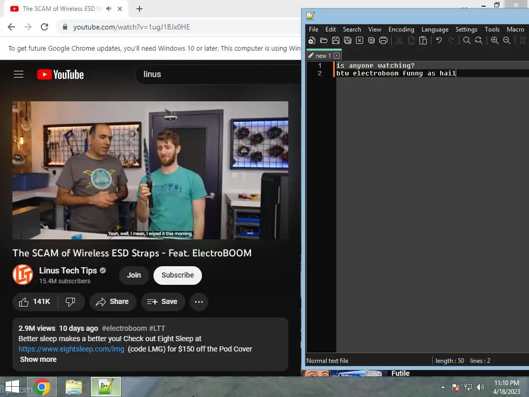Open the Windows Start button
The width and height of the screenshot is (529, 397).
click(x=12, y=387)
